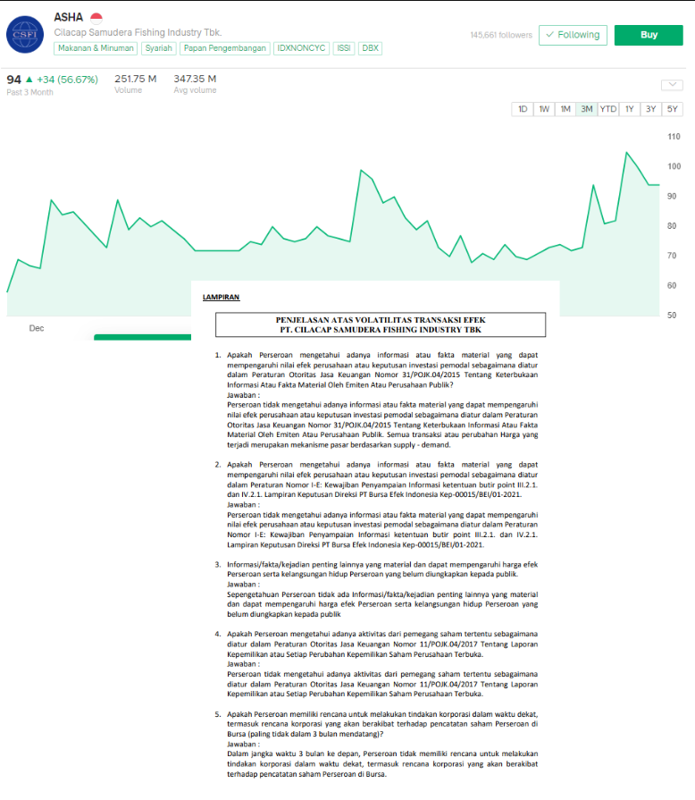Click the Buy button
Screen dimensions: 695x800
648,35
